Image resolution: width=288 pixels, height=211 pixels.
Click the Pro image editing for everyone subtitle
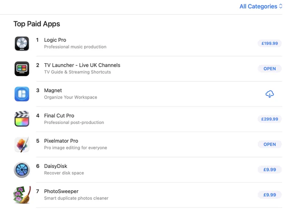[75, 148]
